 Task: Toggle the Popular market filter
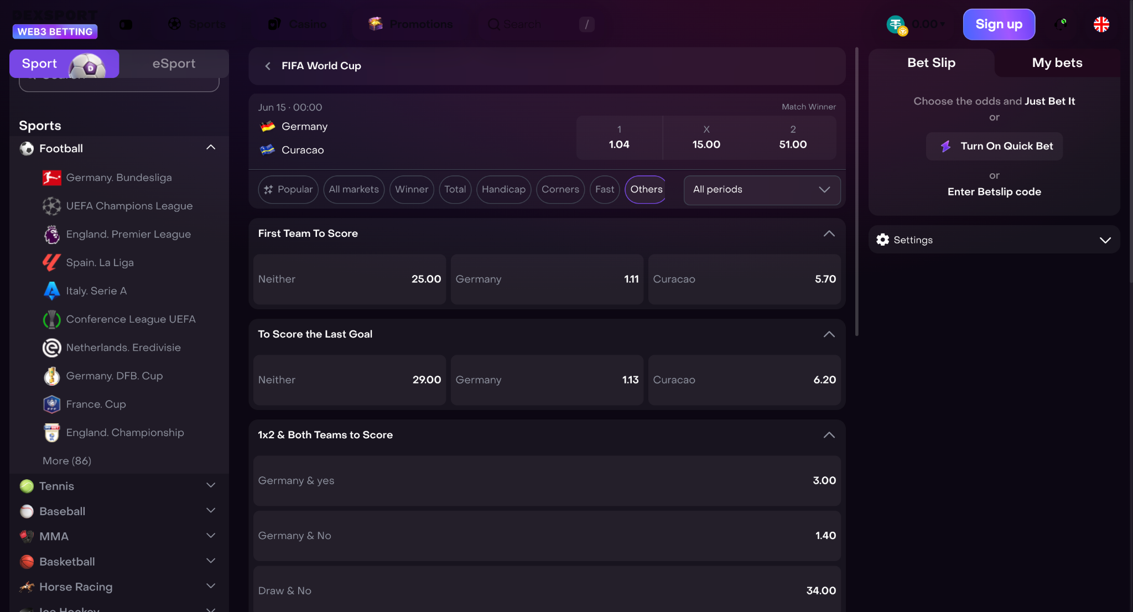click(288, 189)
